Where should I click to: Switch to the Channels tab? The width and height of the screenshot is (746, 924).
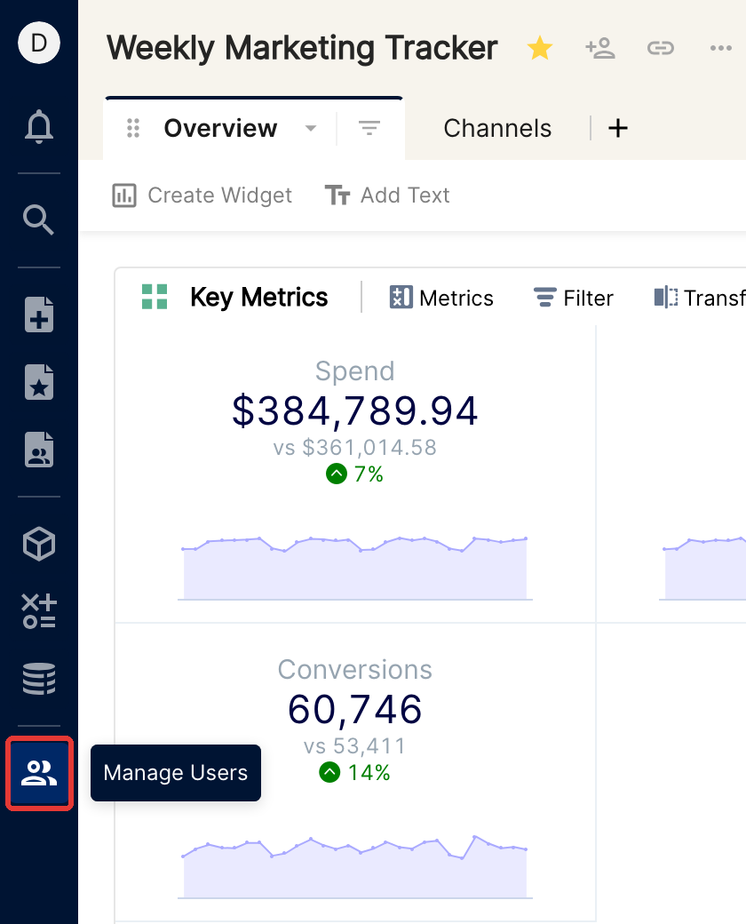497,129
